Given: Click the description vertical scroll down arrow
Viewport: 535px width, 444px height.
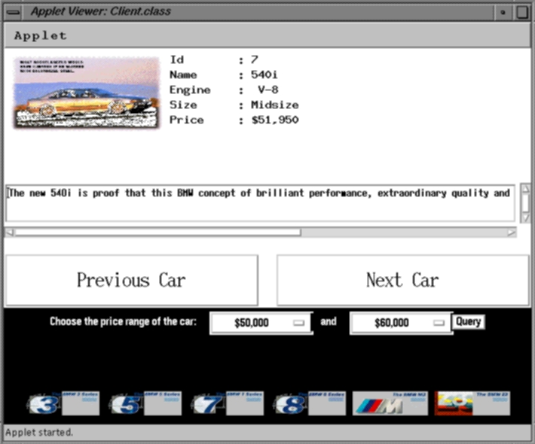Looking at the screenshot, I should point(525,217).
